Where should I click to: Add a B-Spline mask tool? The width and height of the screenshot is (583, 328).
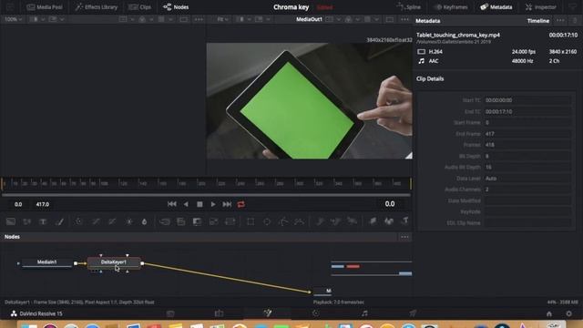click(x=300, y=221)
